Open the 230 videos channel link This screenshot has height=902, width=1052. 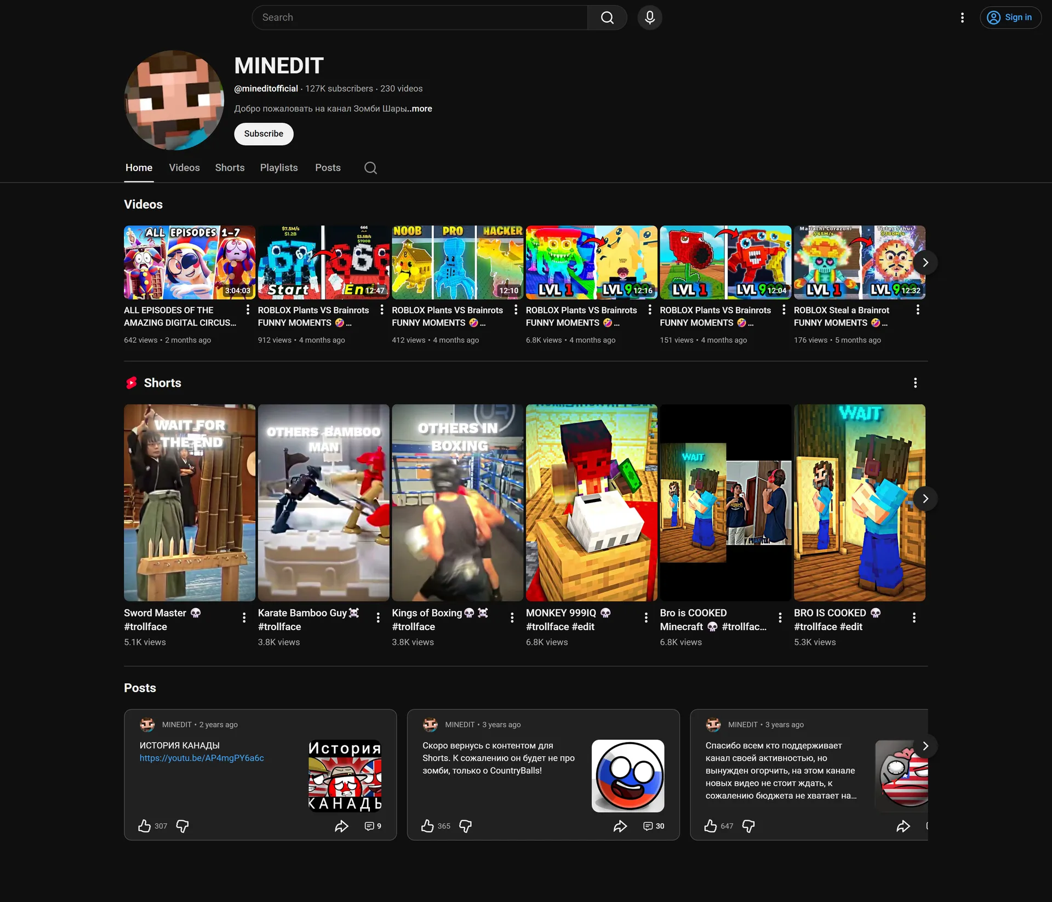click(x=402, y=88)
